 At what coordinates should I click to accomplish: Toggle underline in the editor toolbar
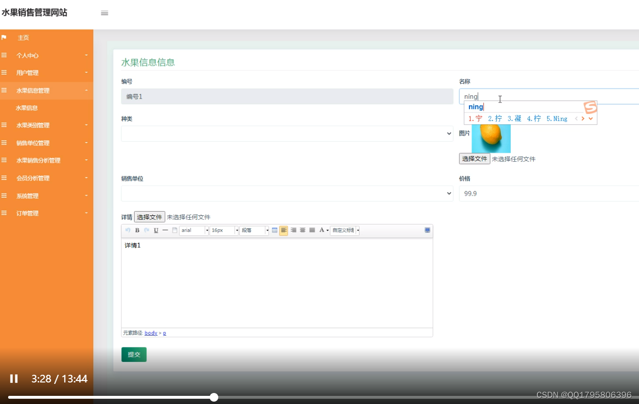click(156, 230)
